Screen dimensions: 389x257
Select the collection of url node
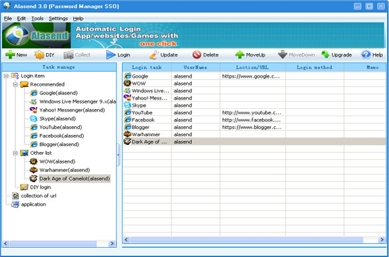coord(39,196)
